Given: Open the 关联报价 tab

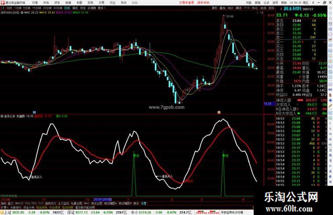Looking at the screenshot, I should click(x=16, y=207).
